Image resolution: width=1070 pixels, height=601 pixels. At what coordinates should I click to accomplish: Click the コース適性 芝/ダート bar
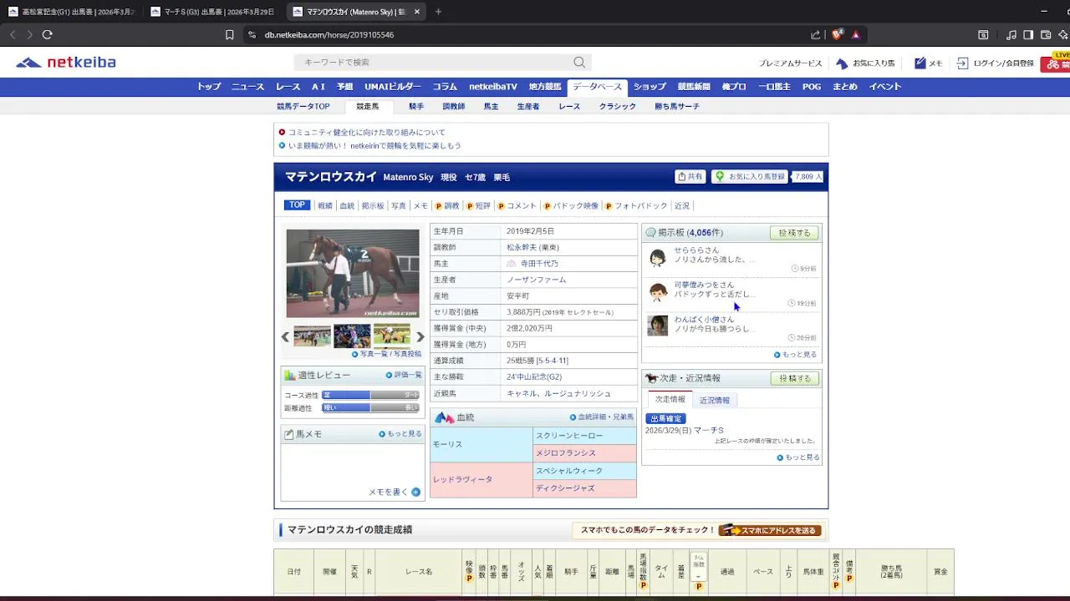(x=370, y=396)
